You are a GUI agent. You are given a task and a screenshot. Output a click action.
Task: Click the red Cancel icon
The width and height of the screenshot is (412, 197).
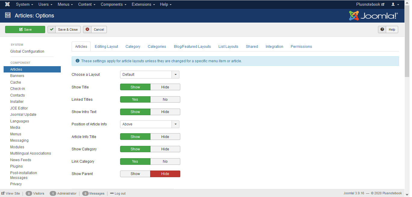click(x=87, y=29)
